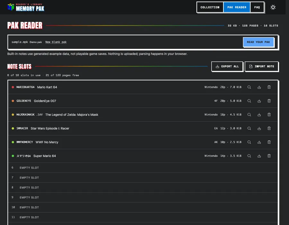Toggle light/dark theme sun icon
The width and height of the screenshot is (289, 225).
tap(273, 7)
